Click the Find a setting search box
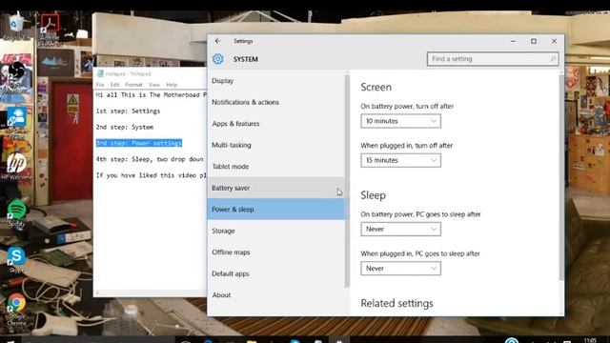Viewport: 610px width, 343px height. [493, 59]
